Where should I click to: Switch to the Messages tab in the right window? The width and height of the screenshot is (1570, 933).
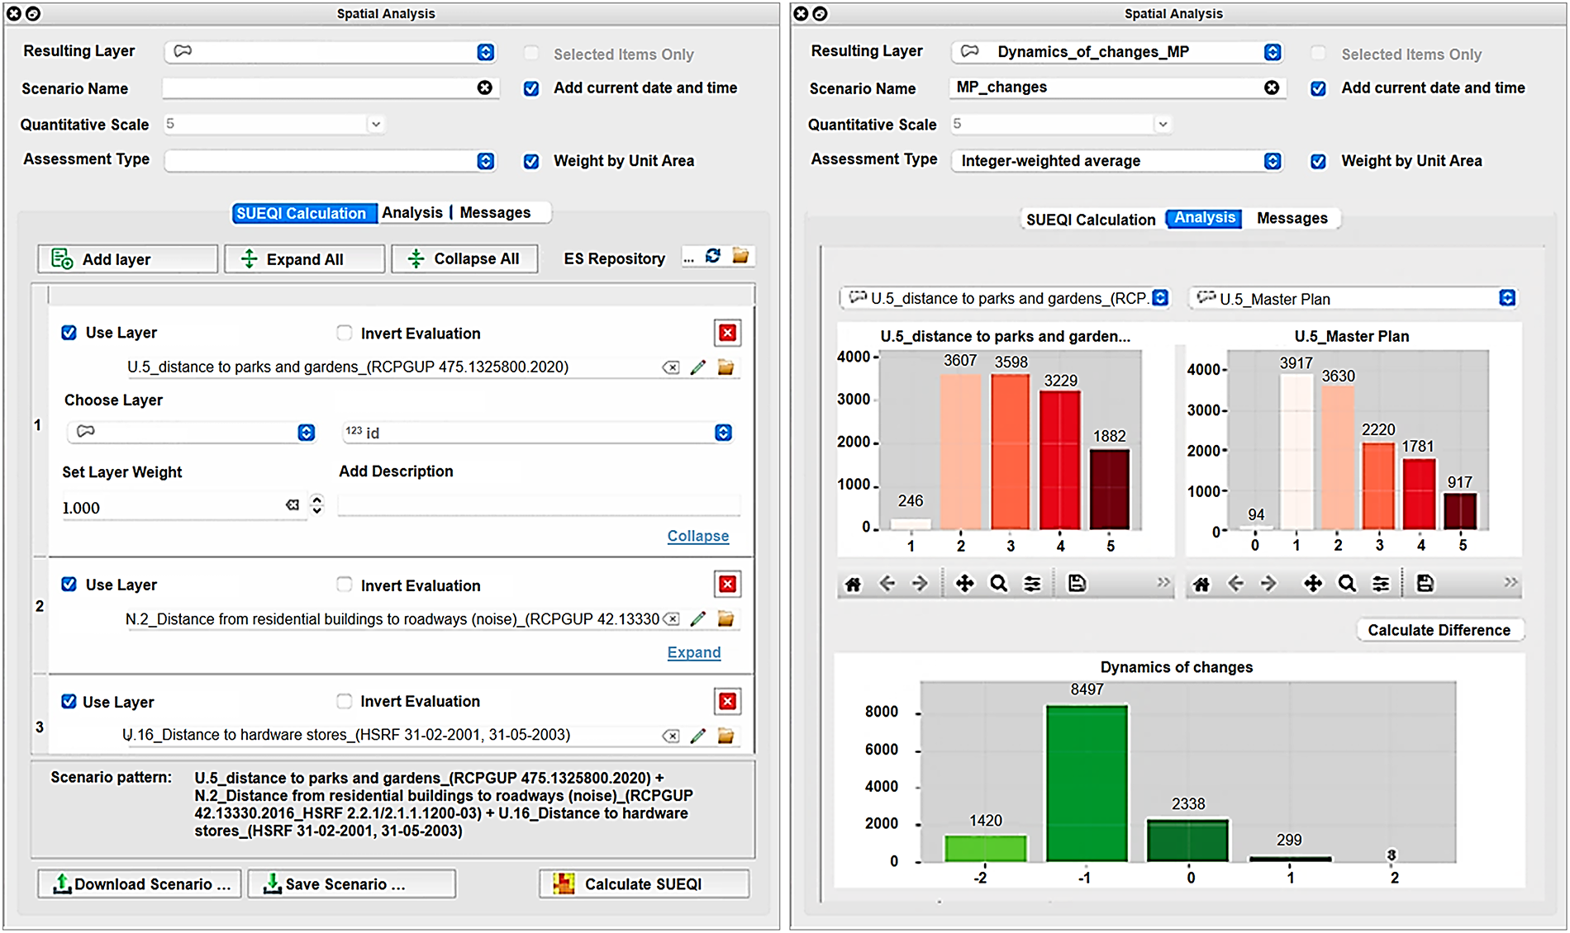[x=1292, y=219]
